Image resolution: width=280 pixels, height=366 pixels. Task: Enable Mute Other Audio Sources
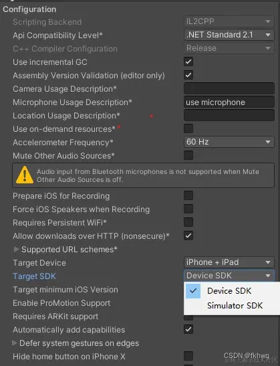point(188,155)
